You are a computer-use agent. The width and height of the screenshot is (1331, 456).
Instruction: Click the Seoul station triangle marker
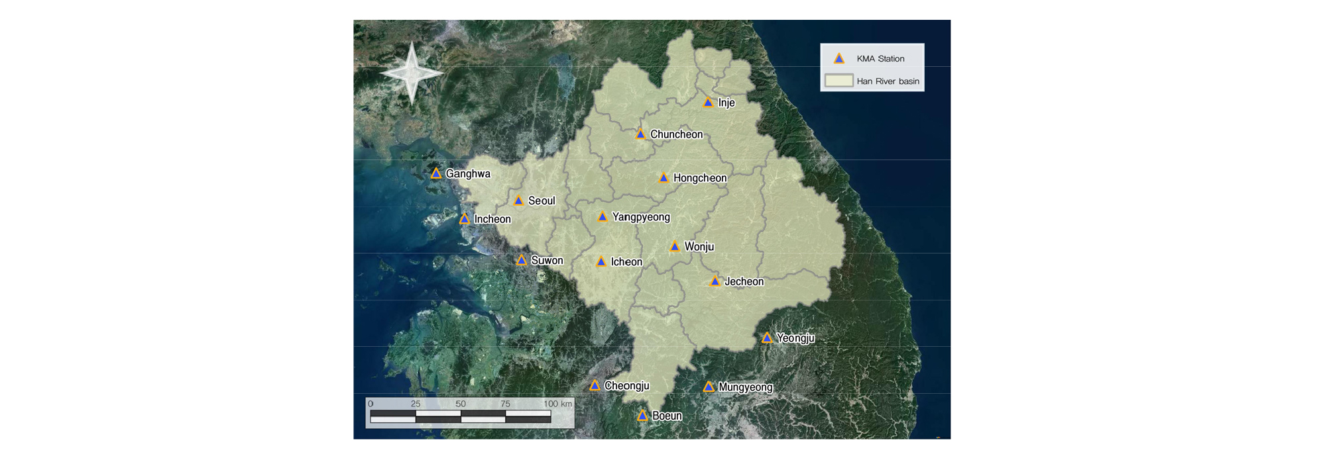click(518, 201)
